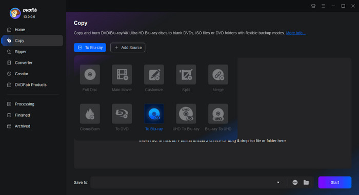Select the highlighted To Blu-ray mode icon

(x=154, y=114)
